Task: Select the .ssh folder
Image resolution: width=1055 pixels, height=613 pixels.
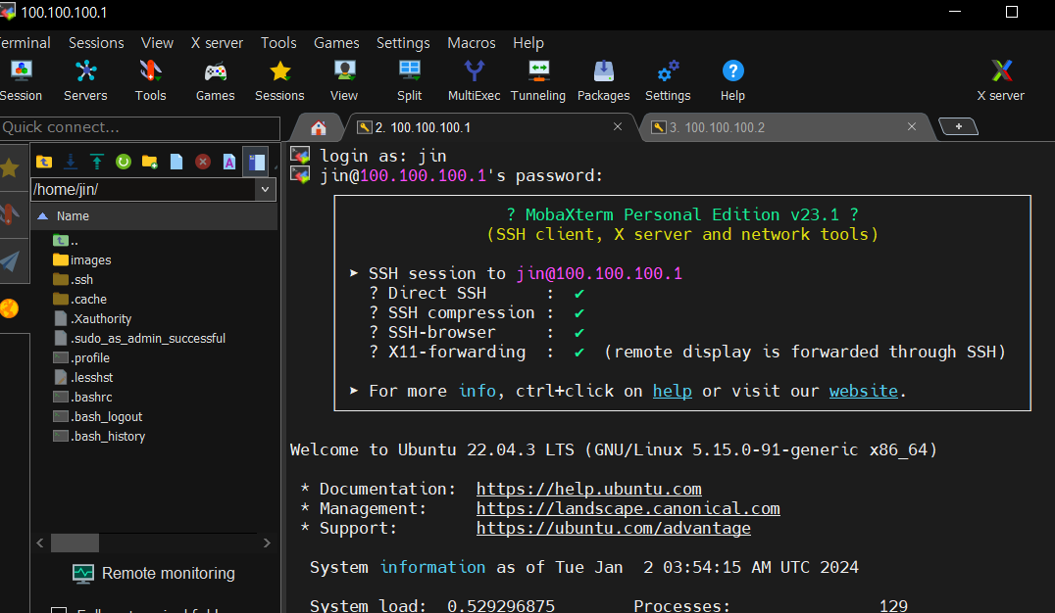Action: (x=74, y=280)
